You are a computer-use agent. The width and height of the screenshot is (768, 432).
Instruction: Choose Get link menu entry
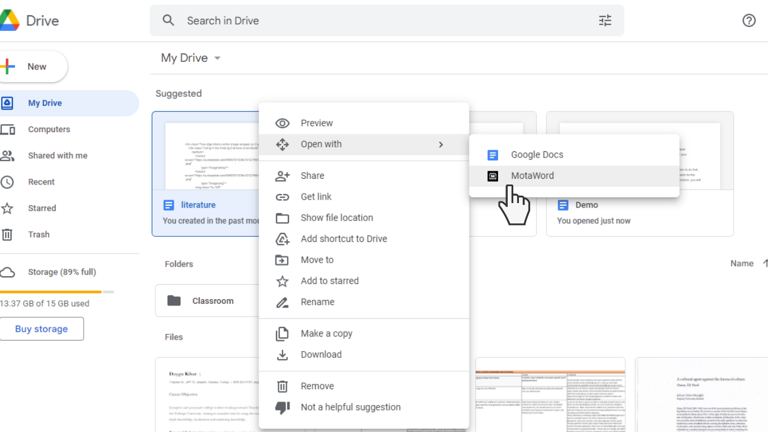click(x=364, y=197)
